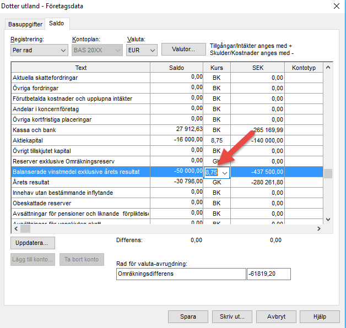Image resolution: width=346 pixels, height=328 pixels.
Task: Switch to the Basuppgifter tab
Action: 24,24
